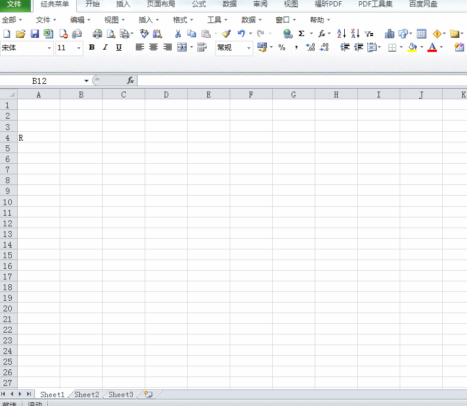The width and height of the screenshot is (467, 406).
Task: Align text right
Action: [x=168, y=47]
